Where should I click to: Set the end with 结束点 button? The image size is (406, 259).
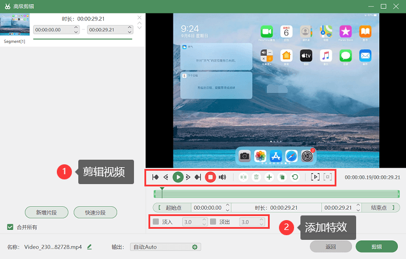tap(380, 208)
